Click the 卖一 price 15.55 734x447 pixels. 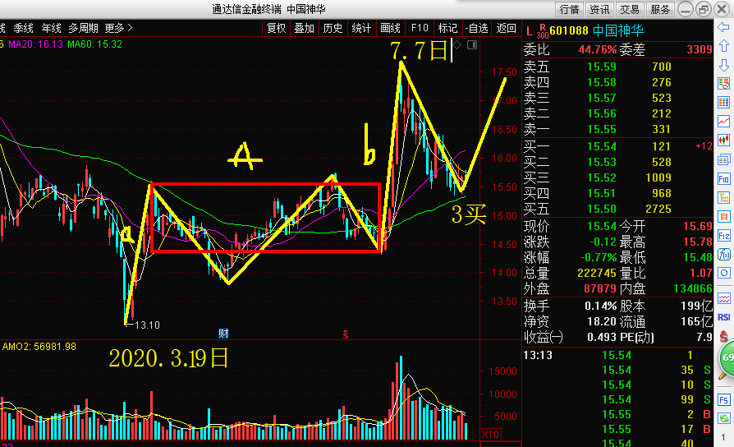coord(602,129)
